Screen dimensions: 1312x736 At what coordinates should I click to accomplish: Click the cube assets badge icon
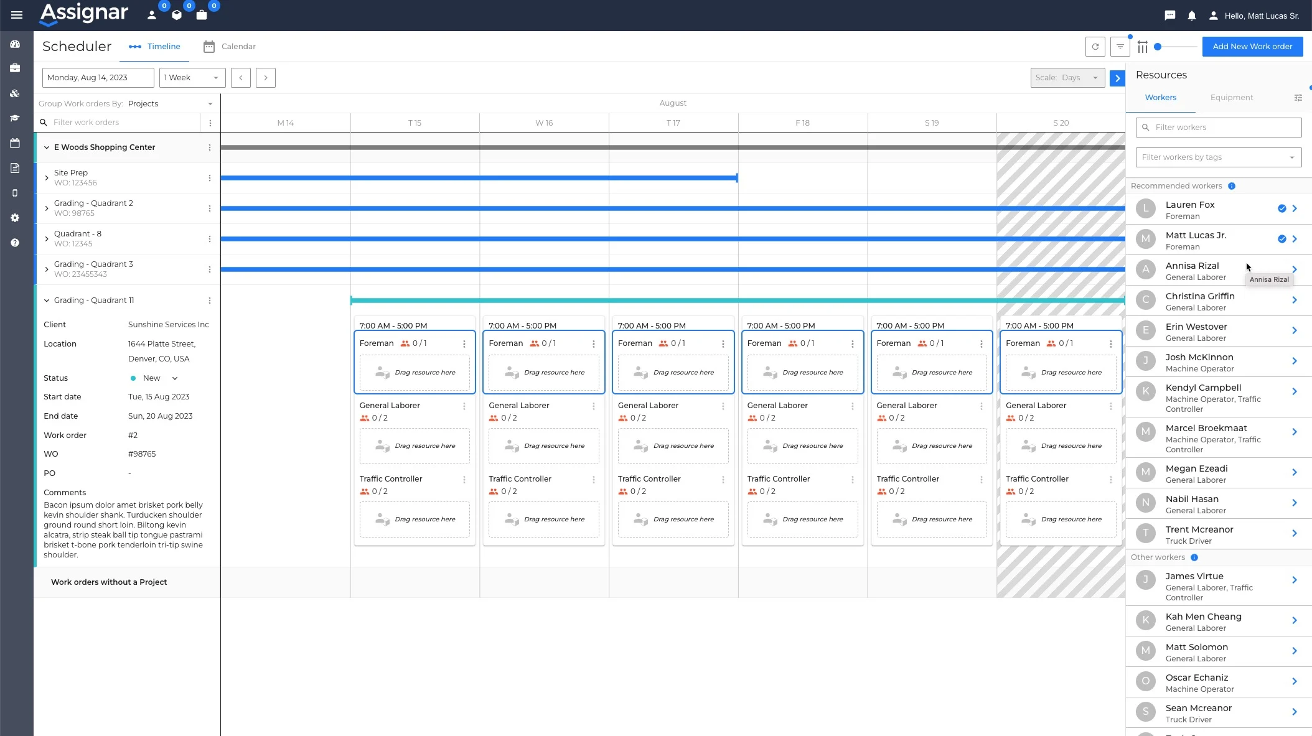pyautogui.click(x=177, y=15)
